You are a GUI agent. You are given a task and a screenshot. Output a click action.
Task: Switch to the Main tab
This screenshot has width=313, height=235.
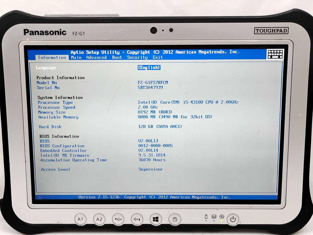[76, 57]
